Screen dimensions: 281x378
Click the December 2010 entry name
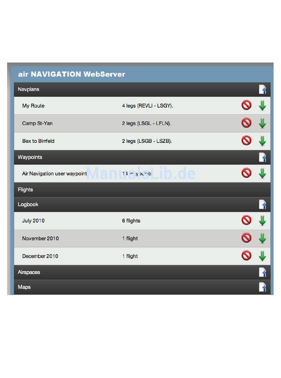coord(40,256)
